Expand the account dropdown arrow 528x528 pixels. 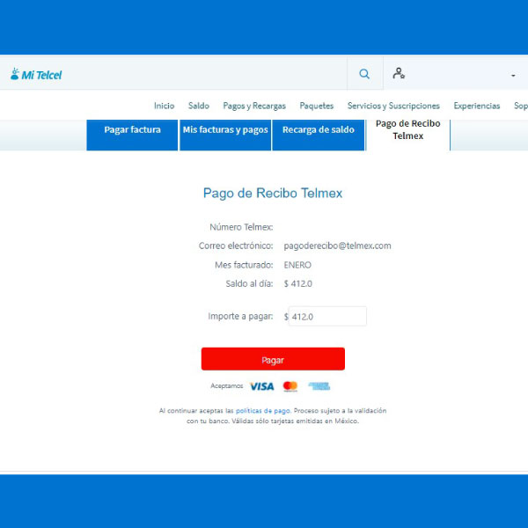point(513,76)
